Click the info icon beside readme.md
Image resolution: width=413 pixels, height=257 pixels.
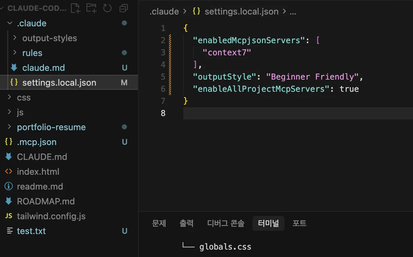point(9,186)
